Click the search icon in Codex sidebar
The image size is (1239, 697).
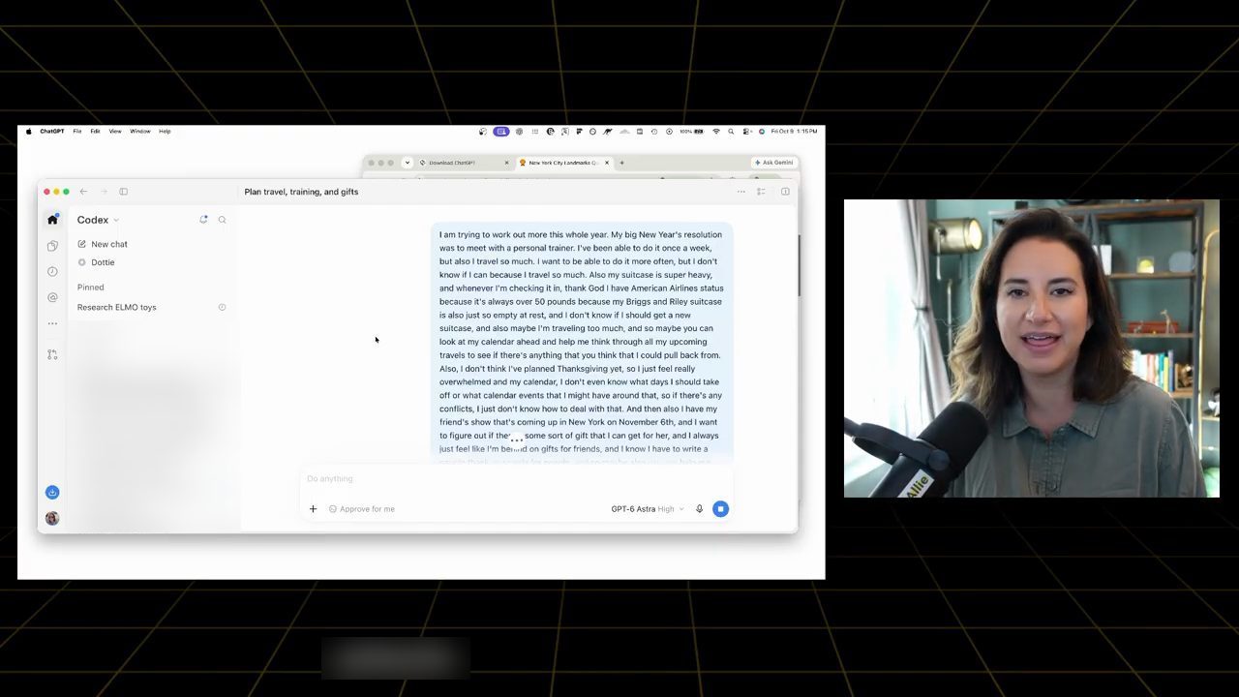pos(222,220)
